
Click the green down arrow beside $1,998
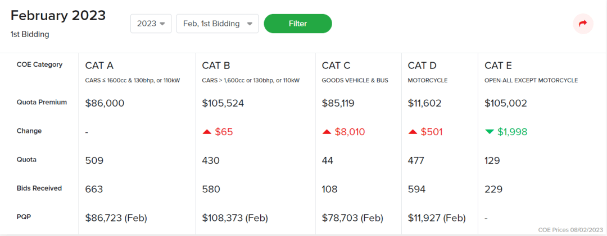click(490, 132)
